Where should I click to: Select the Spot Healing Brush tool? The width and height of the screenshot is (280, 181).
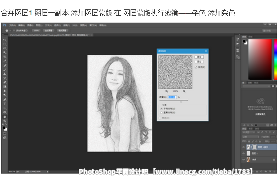point(4,65)
